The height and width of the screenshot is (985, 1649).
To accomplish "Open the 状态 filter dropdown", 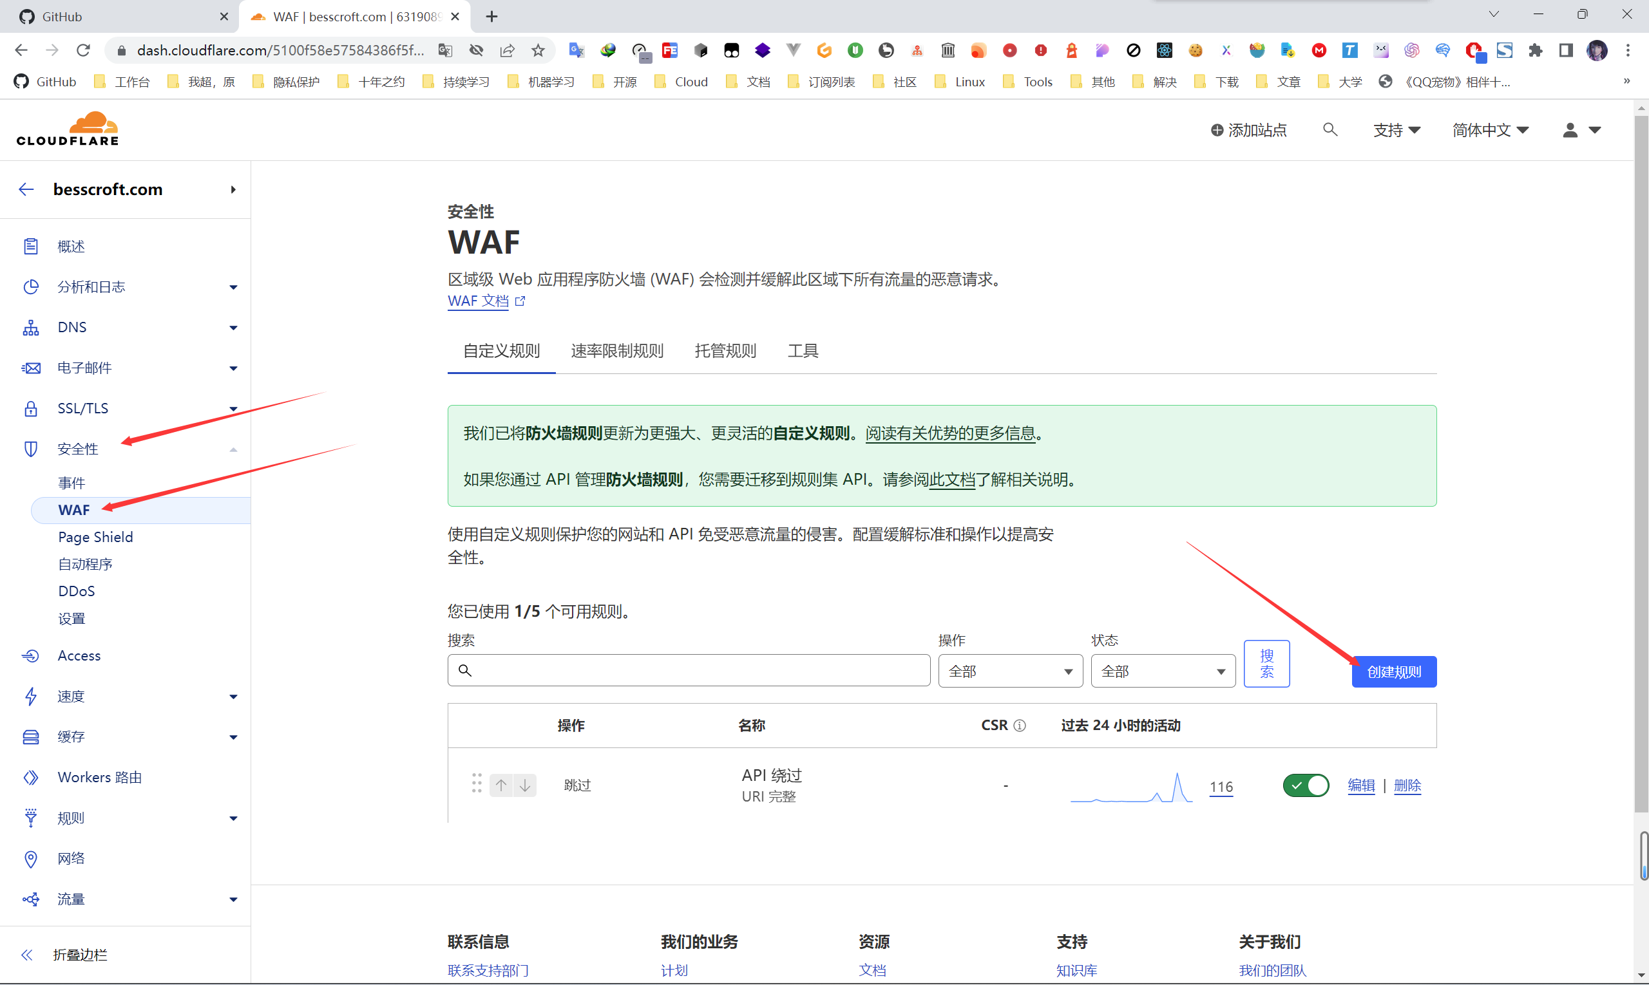I will tap(1163, 671).
